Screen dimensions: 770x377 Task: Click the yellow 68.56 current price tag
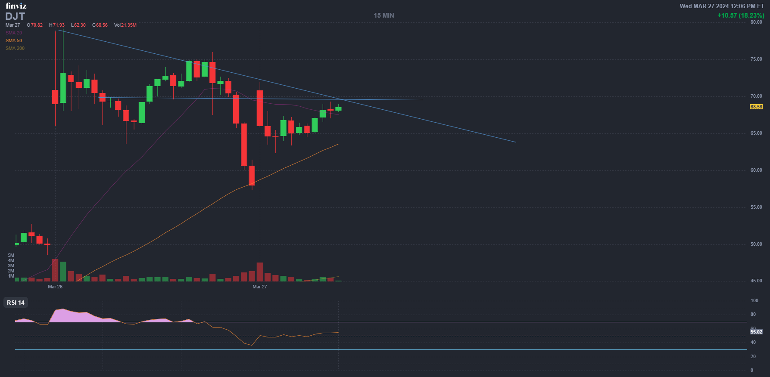pyautogui.click(x=756, y=107)
